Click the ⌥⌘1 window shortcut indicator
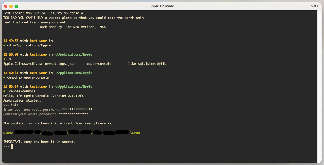Viewport: 324px width, 165px height. [314, 6]
